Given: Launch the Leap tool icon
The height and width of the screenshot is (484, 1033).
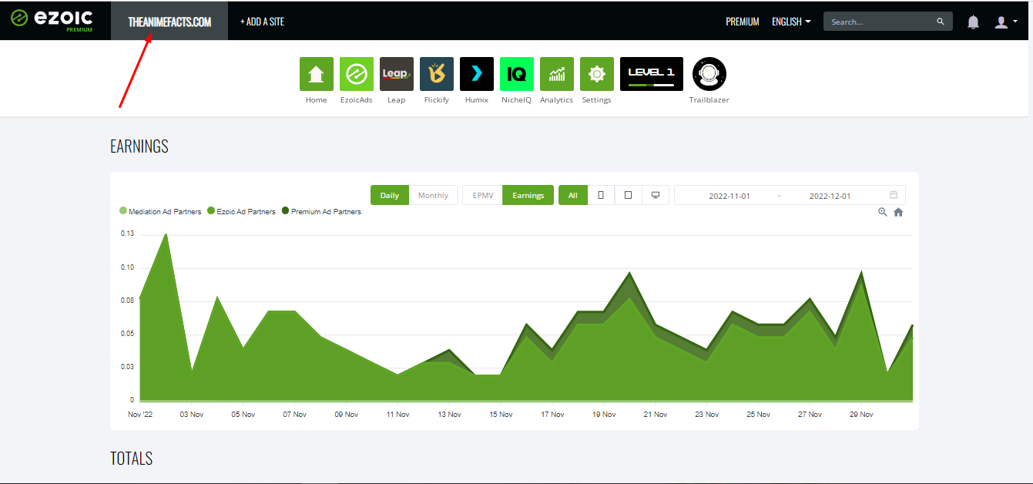Looking at the screenshot, I should 396,74.
